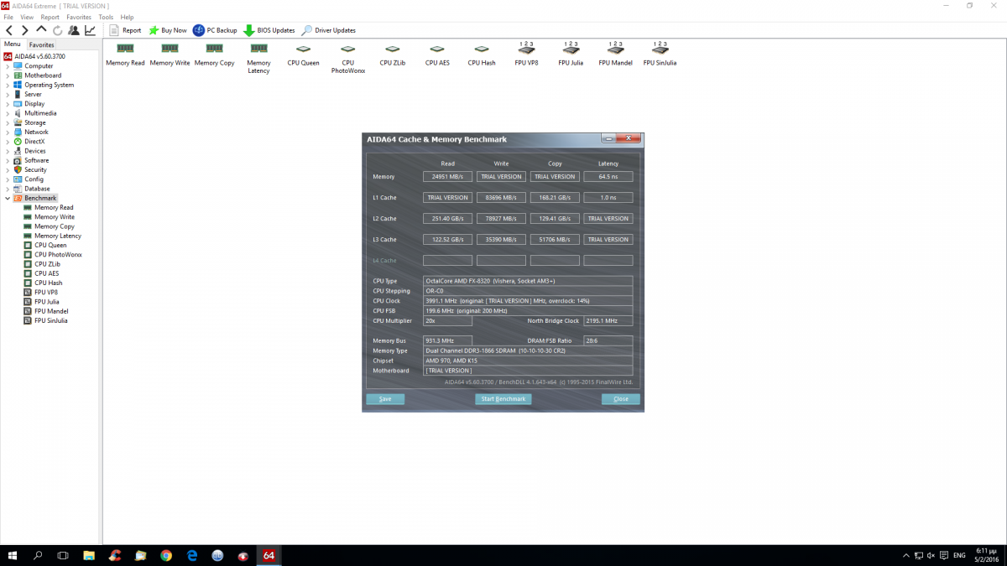The width and height of the screenshot is (1007, 566).
Task: Click the Refresh circular arrow toolbar icon
Action: click(x=58, y=30)
